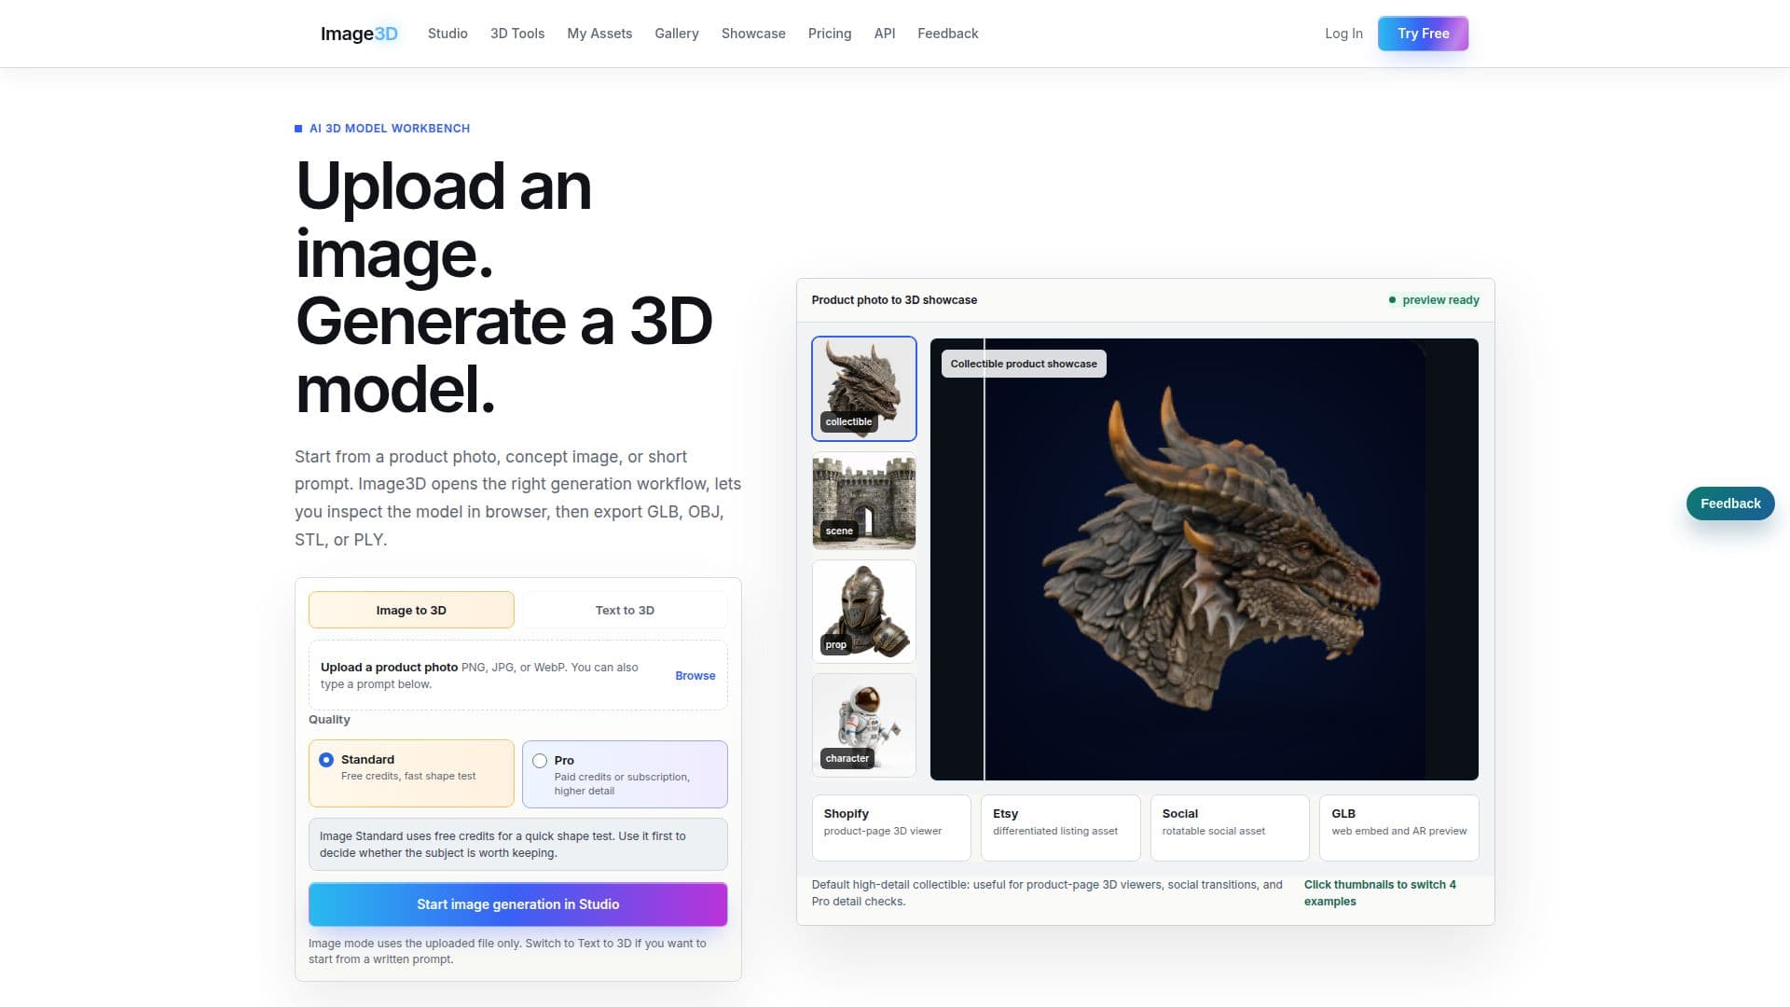
Task: Go to My Assets
Action: pyautogui.click(x=599, y=34)
